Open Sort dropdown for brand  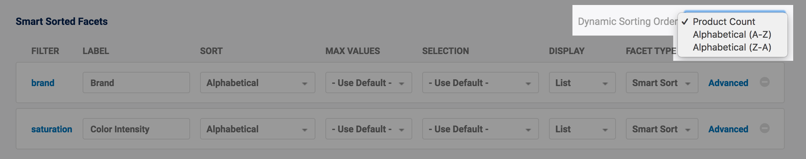tap(257, 83)
